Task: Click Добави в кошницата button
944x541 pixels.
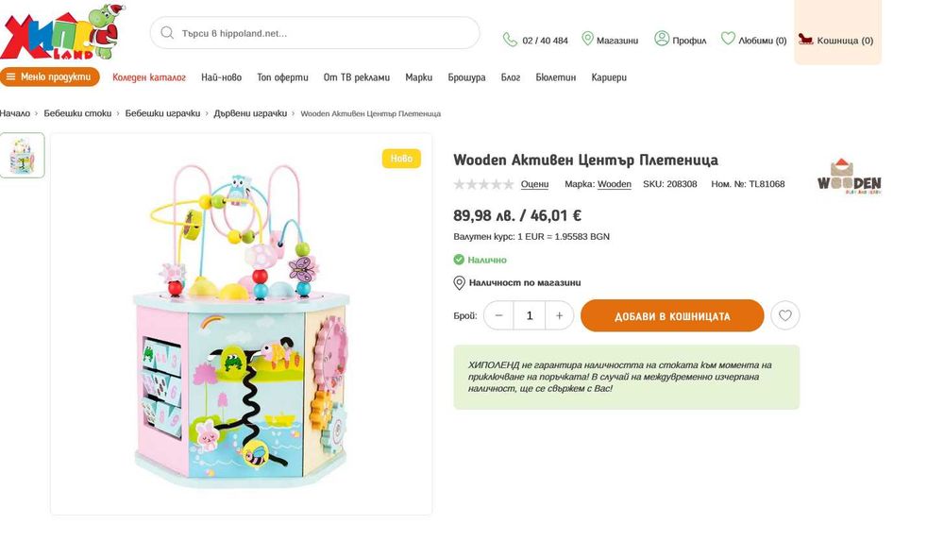Action: [x=672, y=315]
